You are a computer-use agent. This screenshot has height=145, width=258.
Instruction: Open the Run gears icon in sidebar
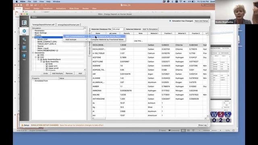tap(24, 39)
